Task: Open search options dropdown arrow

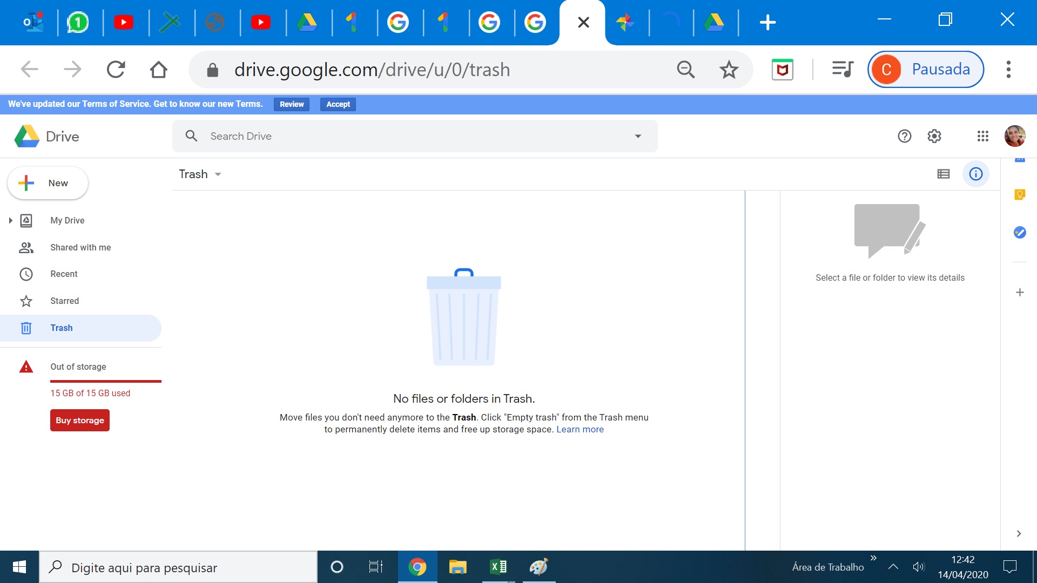Action: click(x=638, y=136)
